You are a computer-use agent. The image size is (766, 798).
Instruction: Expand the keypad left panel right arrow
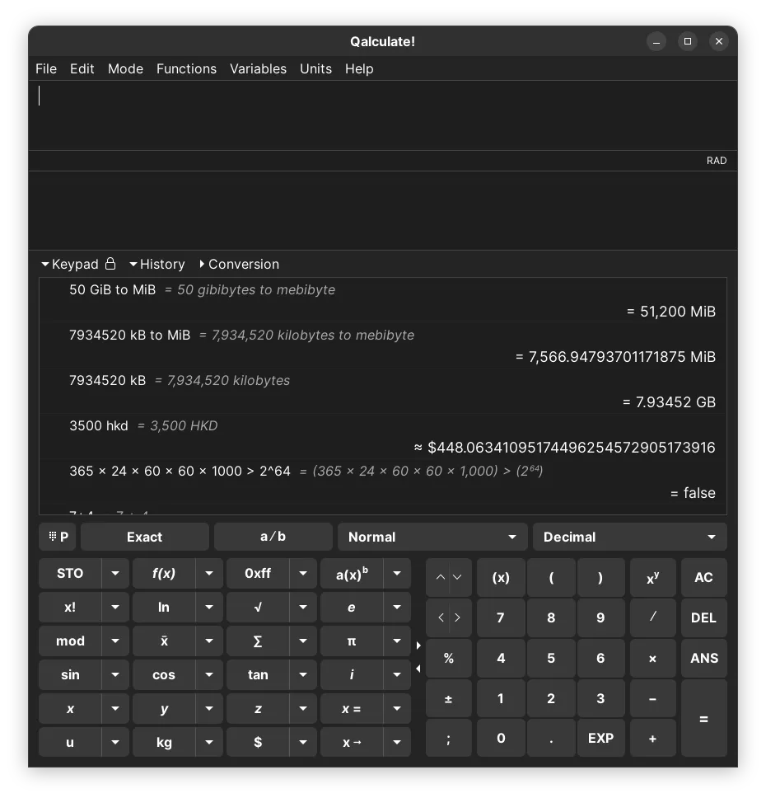(418, 645)
